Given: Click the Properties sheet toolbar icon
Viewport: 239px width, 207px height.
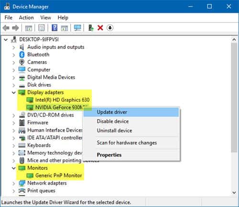Looking at the screenshot, I should pos(42,28).
